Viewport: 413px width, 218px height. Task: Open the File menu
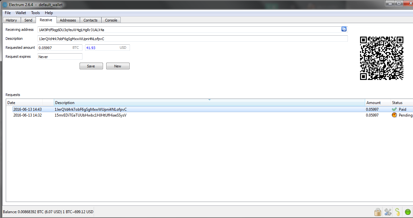8,13
